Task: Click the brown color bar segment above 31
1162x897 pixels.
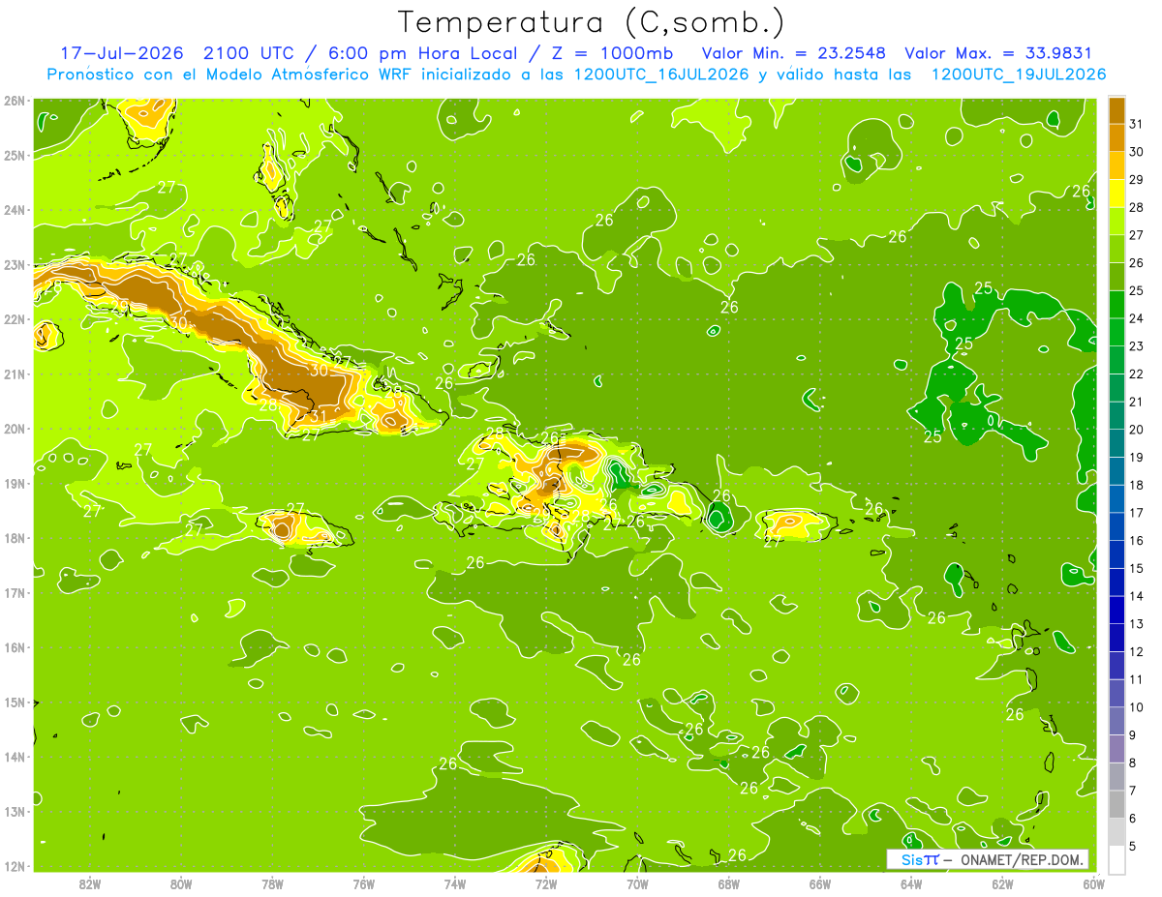Action: click(1116, 109)
